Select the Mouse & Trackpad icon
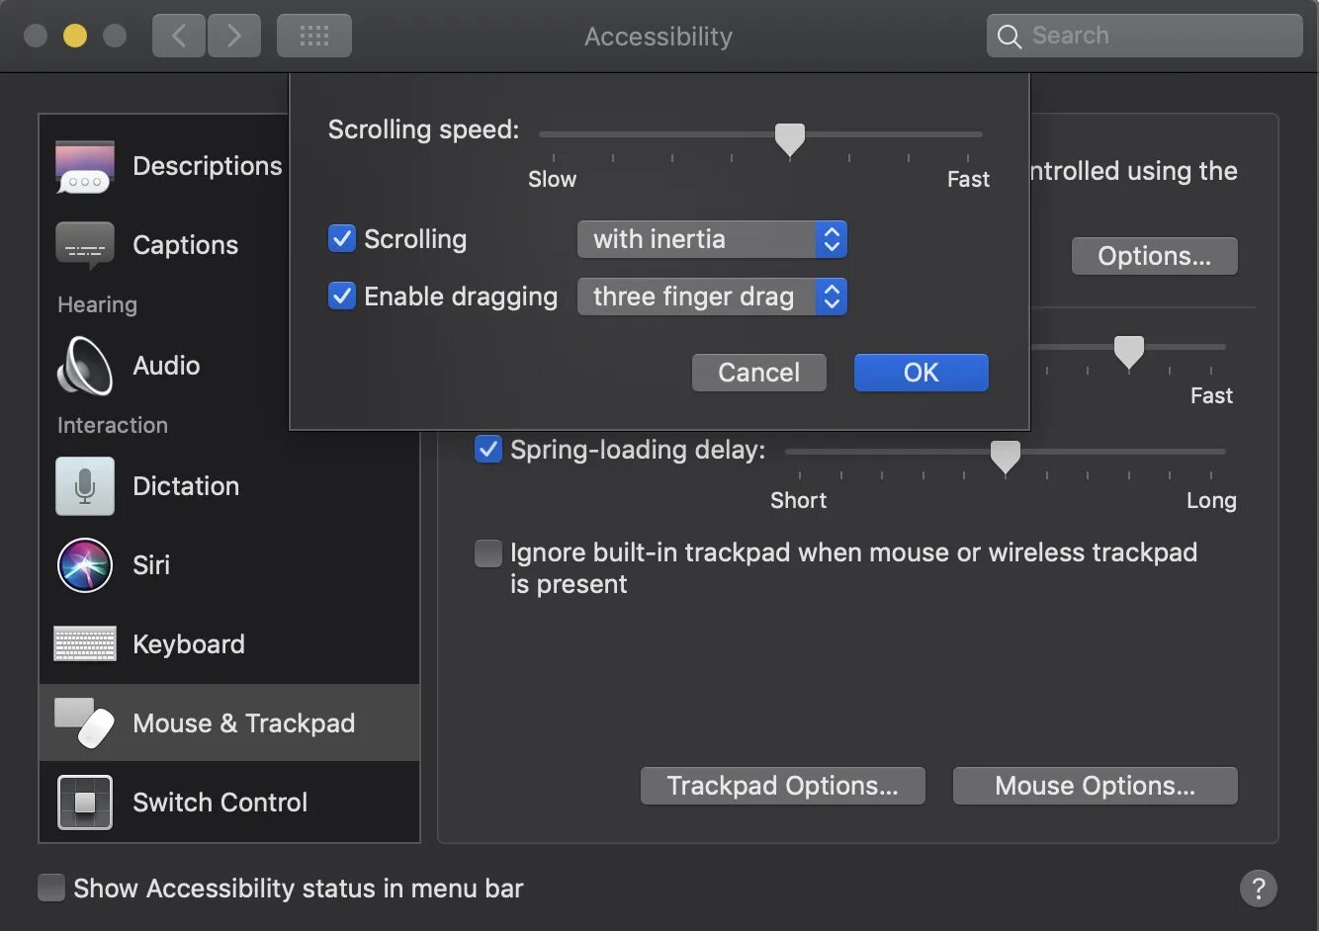1319x931 pixels. [x=85, y=723]
